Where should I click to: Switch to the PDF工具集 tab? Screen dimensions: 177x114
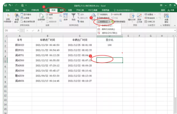(93, 10)
